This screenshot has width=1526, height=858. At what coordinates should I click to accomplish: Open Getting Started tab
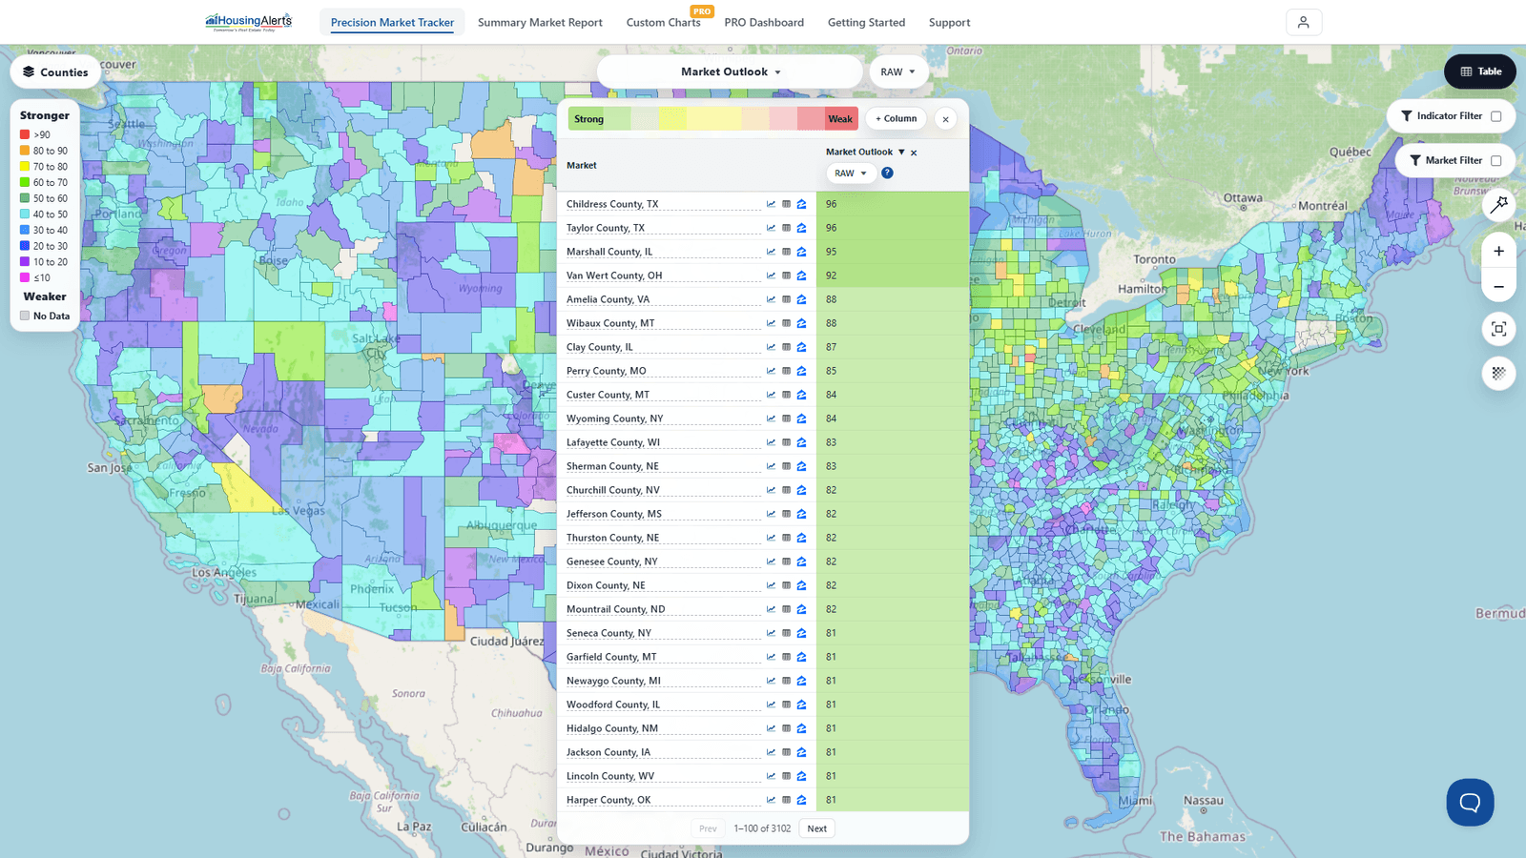click(866, 22)
